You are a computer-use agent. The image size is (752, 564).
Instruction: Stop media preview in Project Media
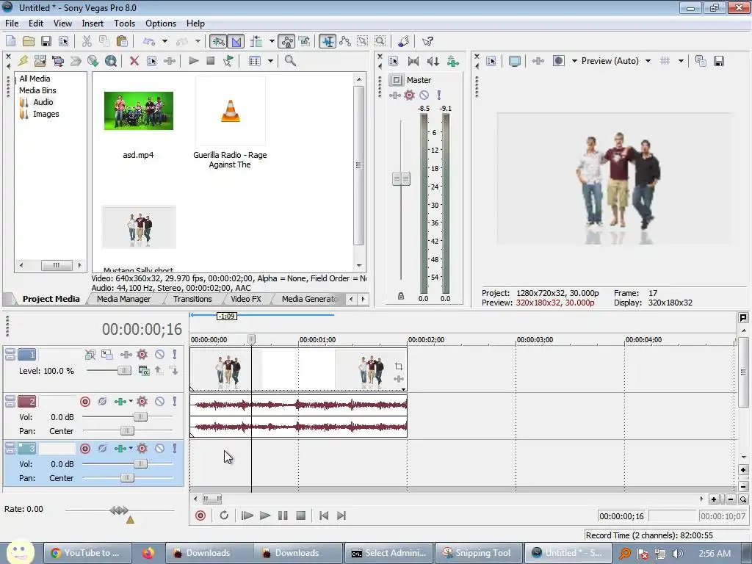[x=210, y=61]
